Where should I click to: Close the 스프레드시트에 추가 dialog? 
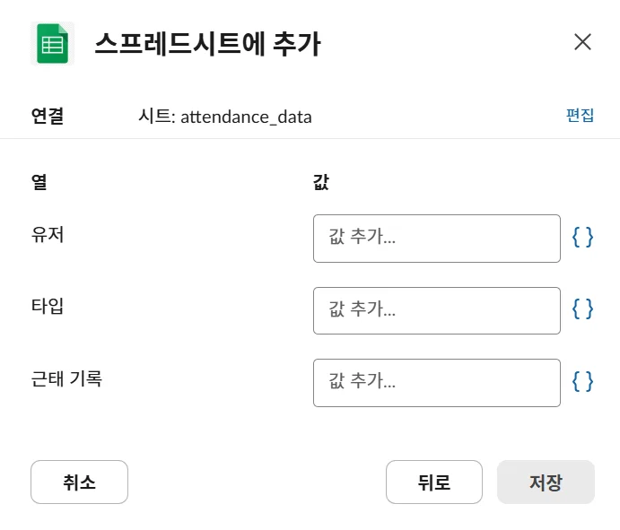click(582, 42)
